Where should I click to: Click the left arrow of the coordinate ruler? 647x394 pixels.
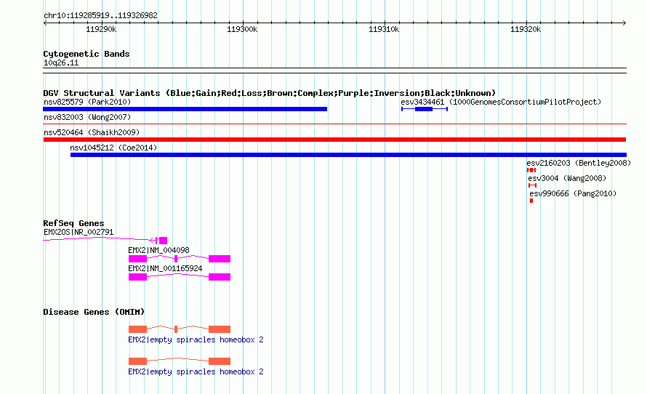[45, 23]
